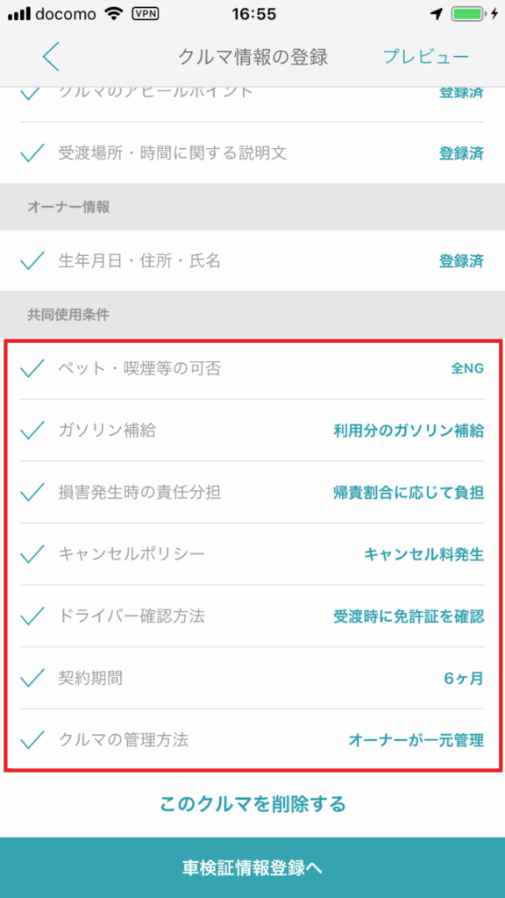Open the ペット・喫煙等の可否 setting showing 全NG
This screenshot has width=505, height=898.
(252, 370)
